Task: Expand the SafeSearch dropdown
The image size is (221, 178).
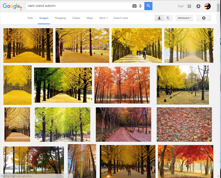Action: point(184,18)
